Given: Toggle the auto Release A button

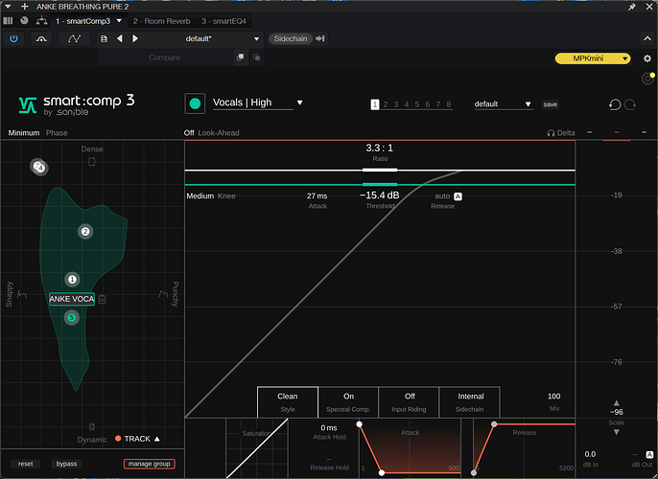Looking at the screenshot, I should [x=458, y=196].
